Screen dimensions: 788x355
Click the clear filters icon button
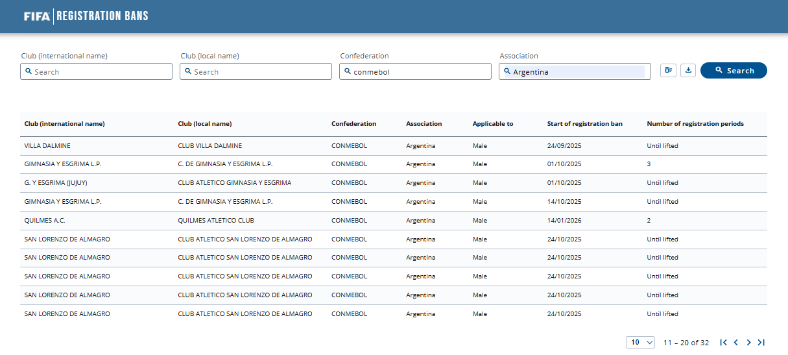click(668, 70)
